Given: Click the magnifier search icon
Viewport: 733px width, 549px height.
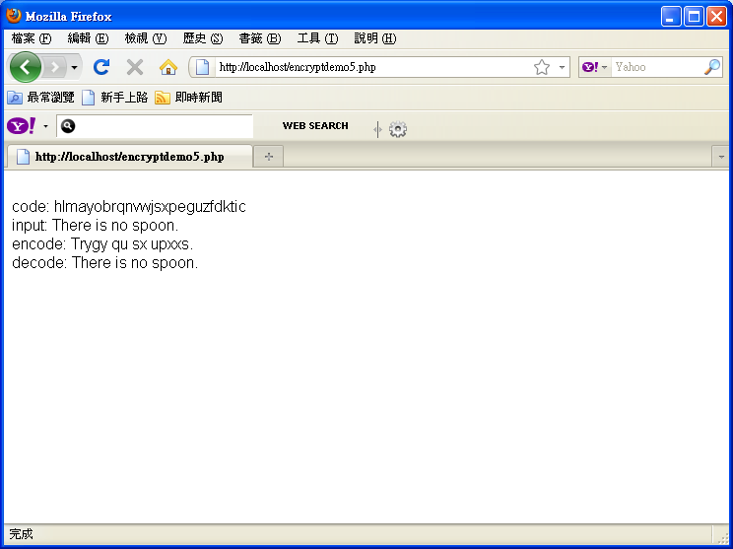Looking at the screenshot, I should [x=712, y=67].
